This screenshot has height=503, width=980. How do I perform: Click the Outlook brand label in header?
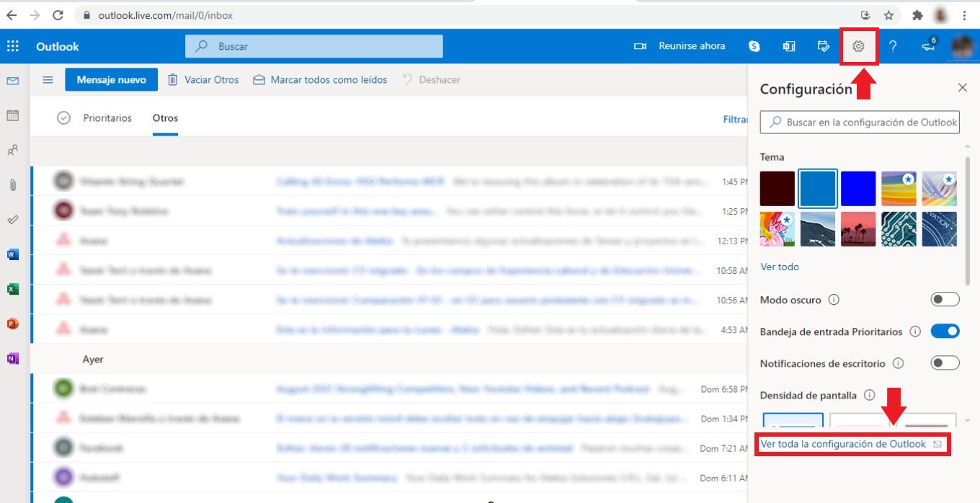click(58, 46)
